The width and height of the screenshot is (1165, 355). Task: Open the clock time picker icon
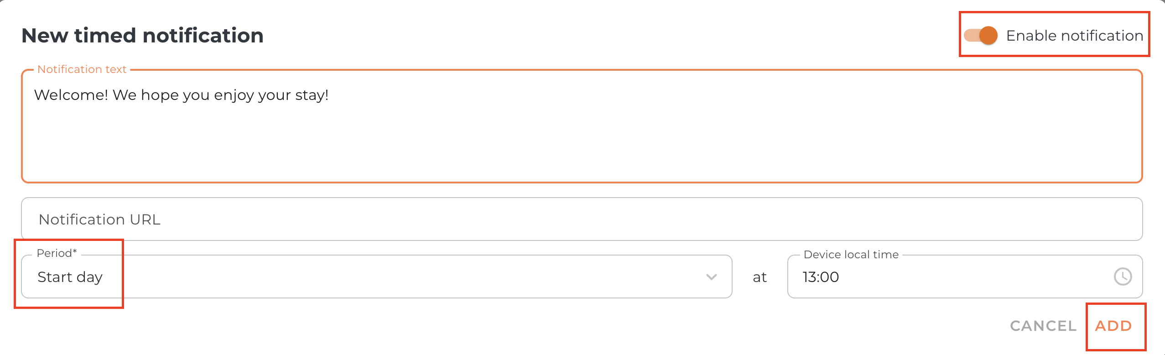click(1123, 277)
